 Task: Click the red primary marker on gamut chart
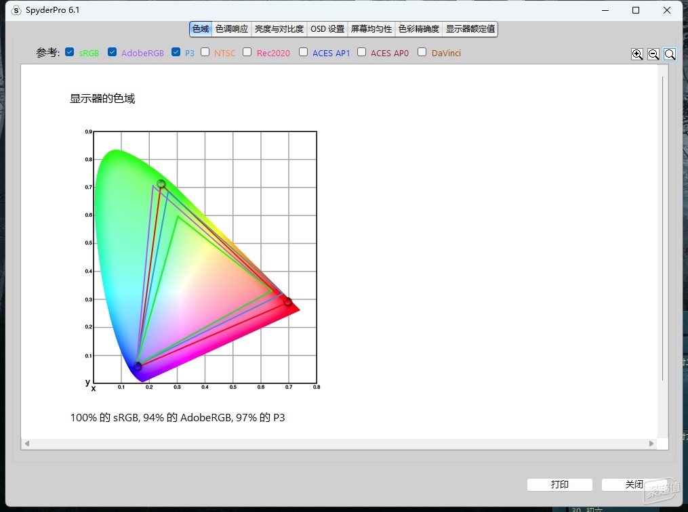pyautogui.click(x=288, y=301)
